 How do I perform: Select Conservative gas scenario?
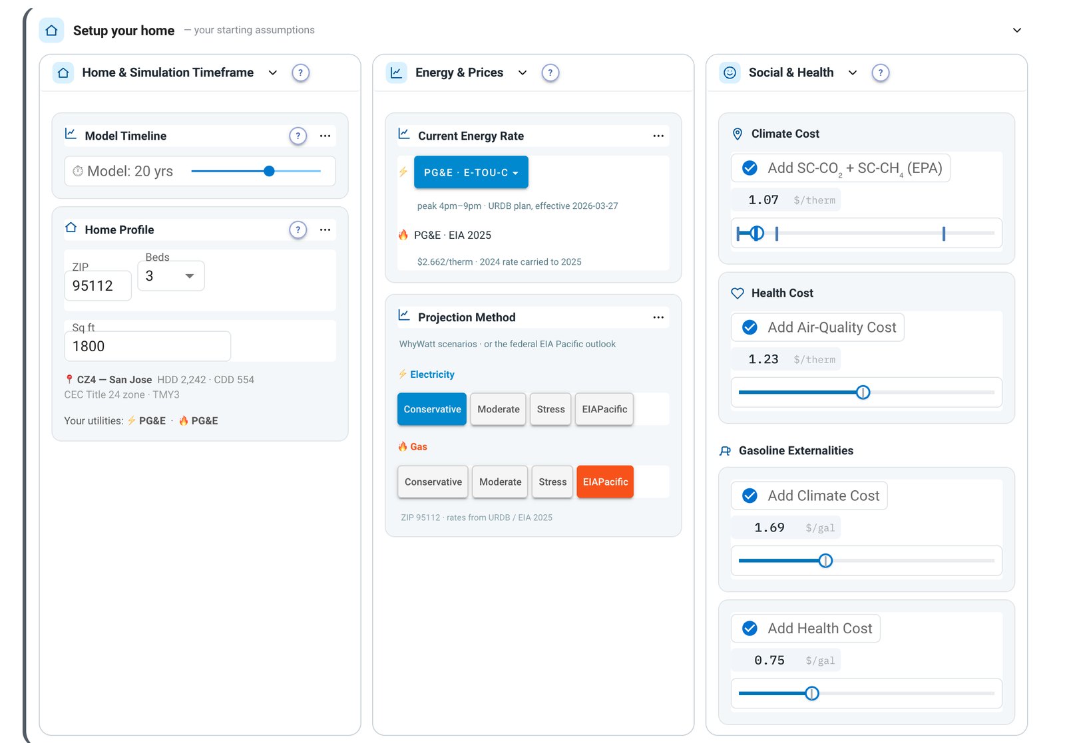433,482
